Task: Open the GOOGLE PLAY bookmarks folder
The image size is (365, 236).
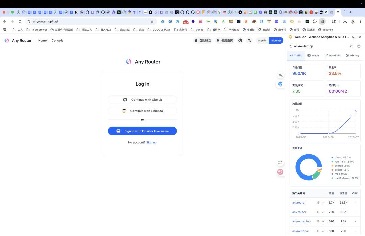Action: pyautogui.click(x=159, y=30)
